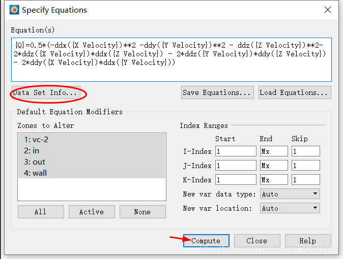Image resolution: width=343 pixels, height=259 pixels.
Task: Click the K-Index Skip field
Action: [x=305, y=179]
